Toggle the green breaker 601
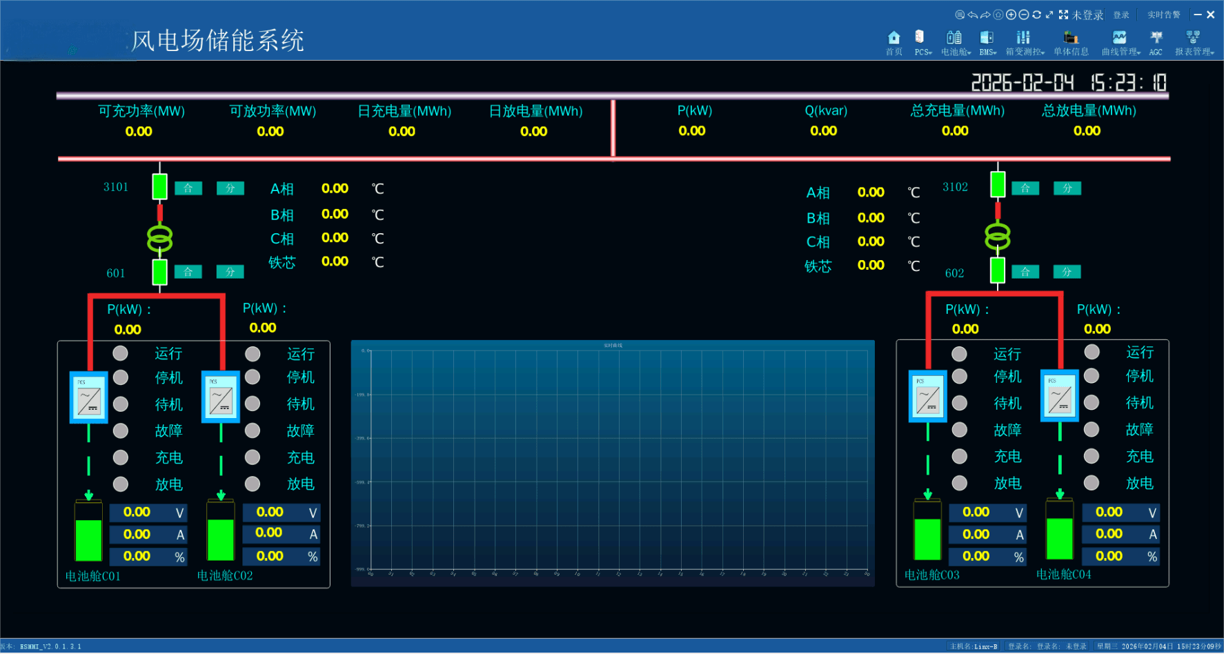 coord(159,271)
